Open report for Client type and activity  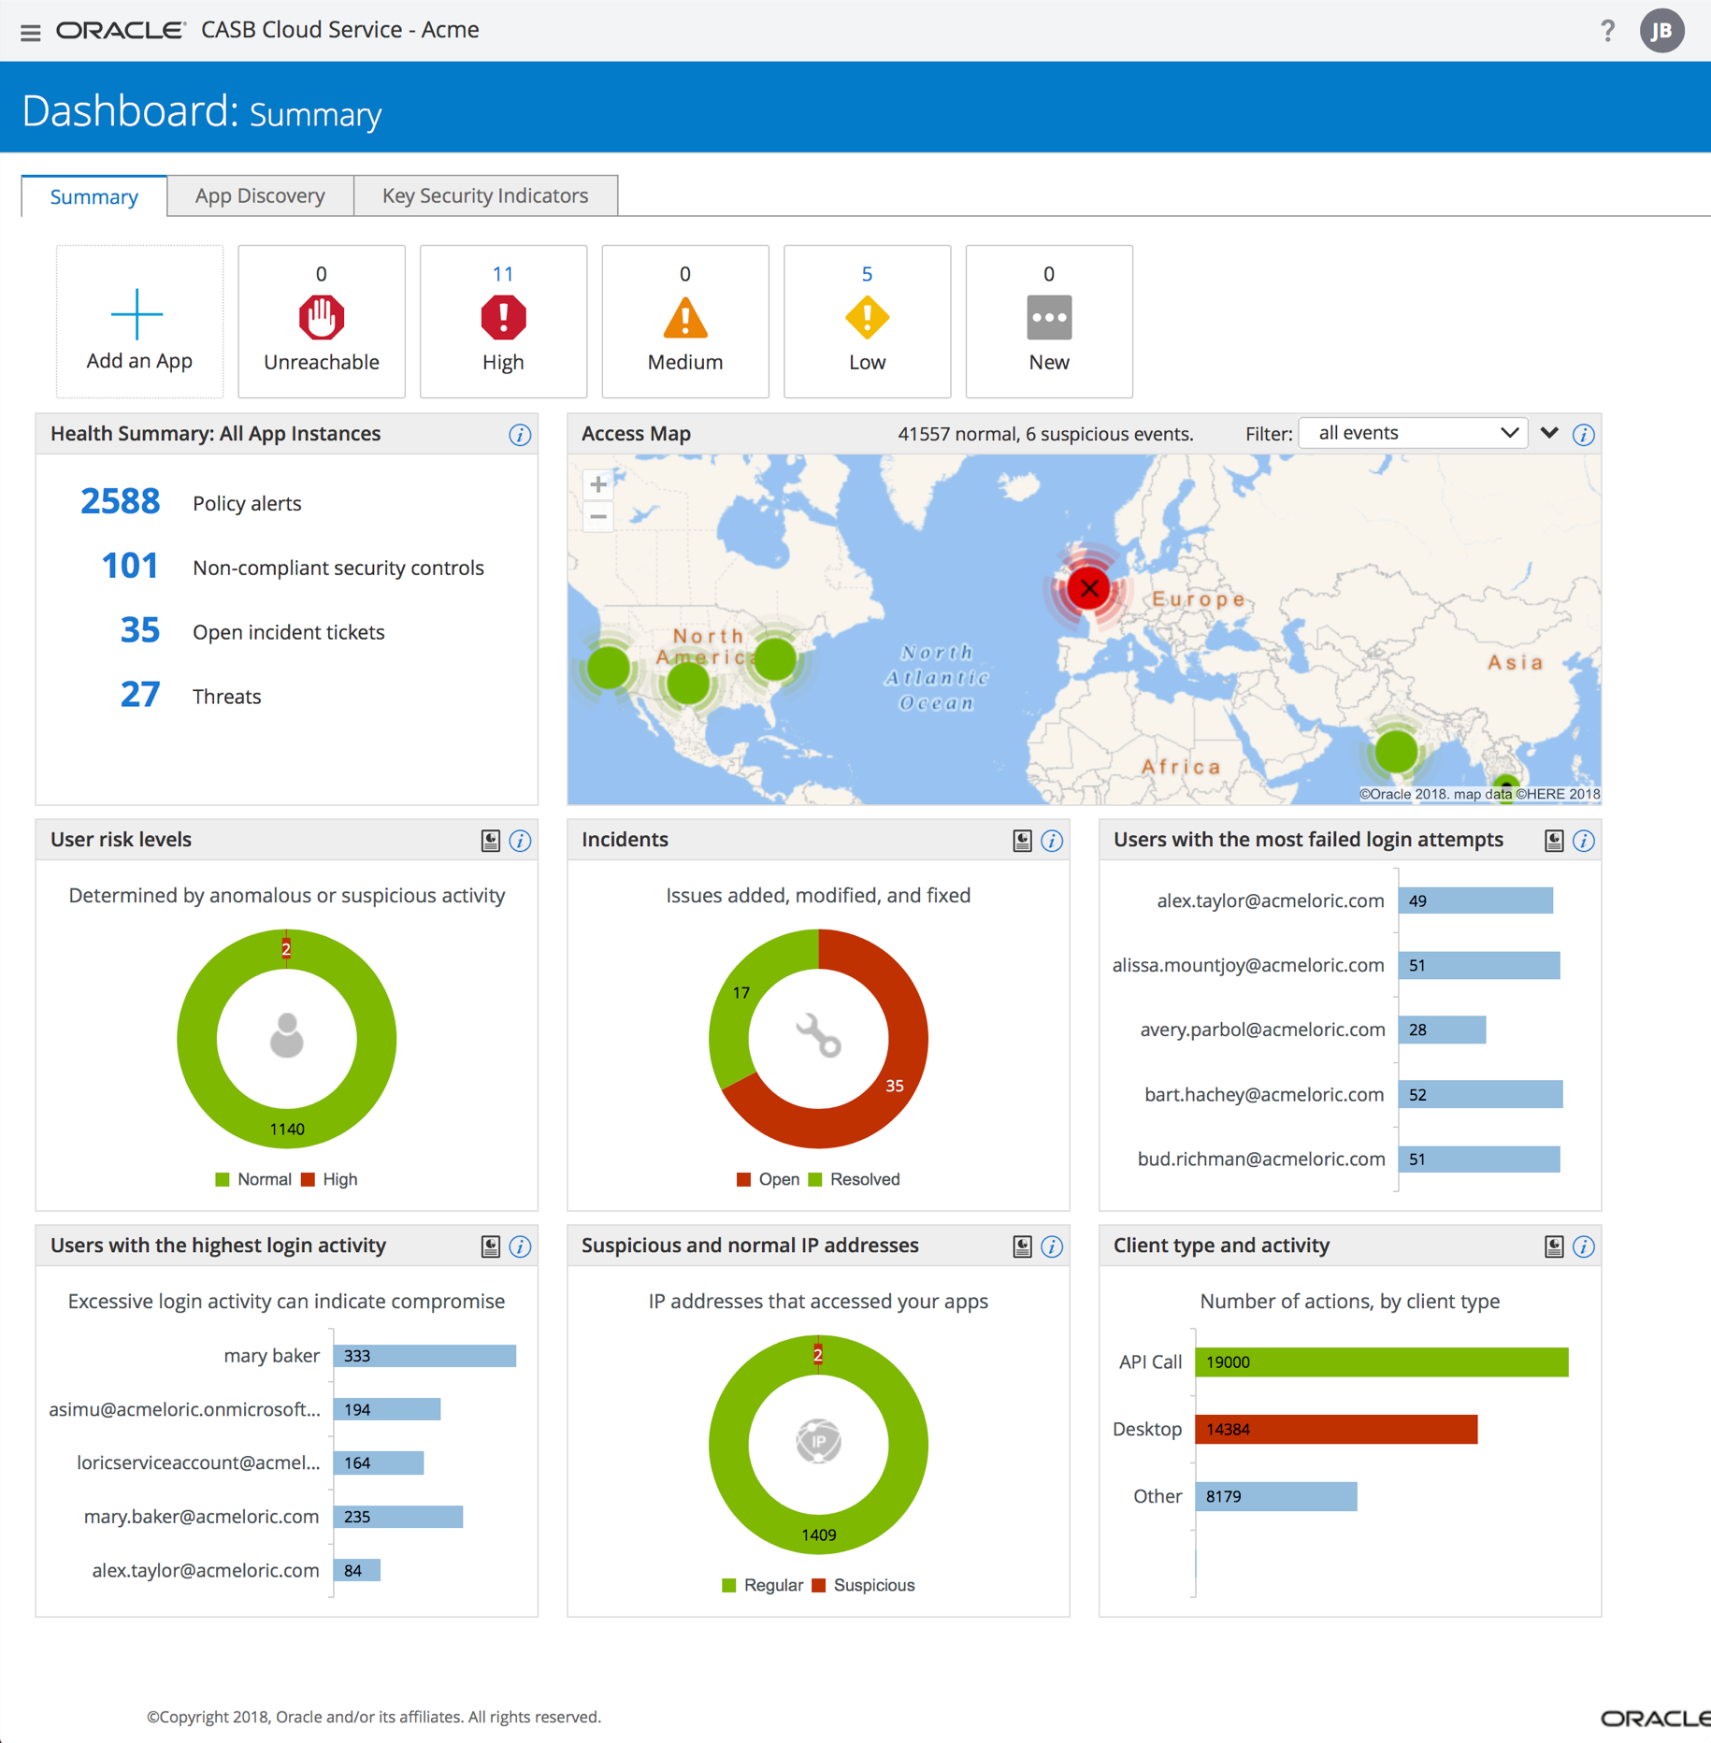(1554, 1246)
